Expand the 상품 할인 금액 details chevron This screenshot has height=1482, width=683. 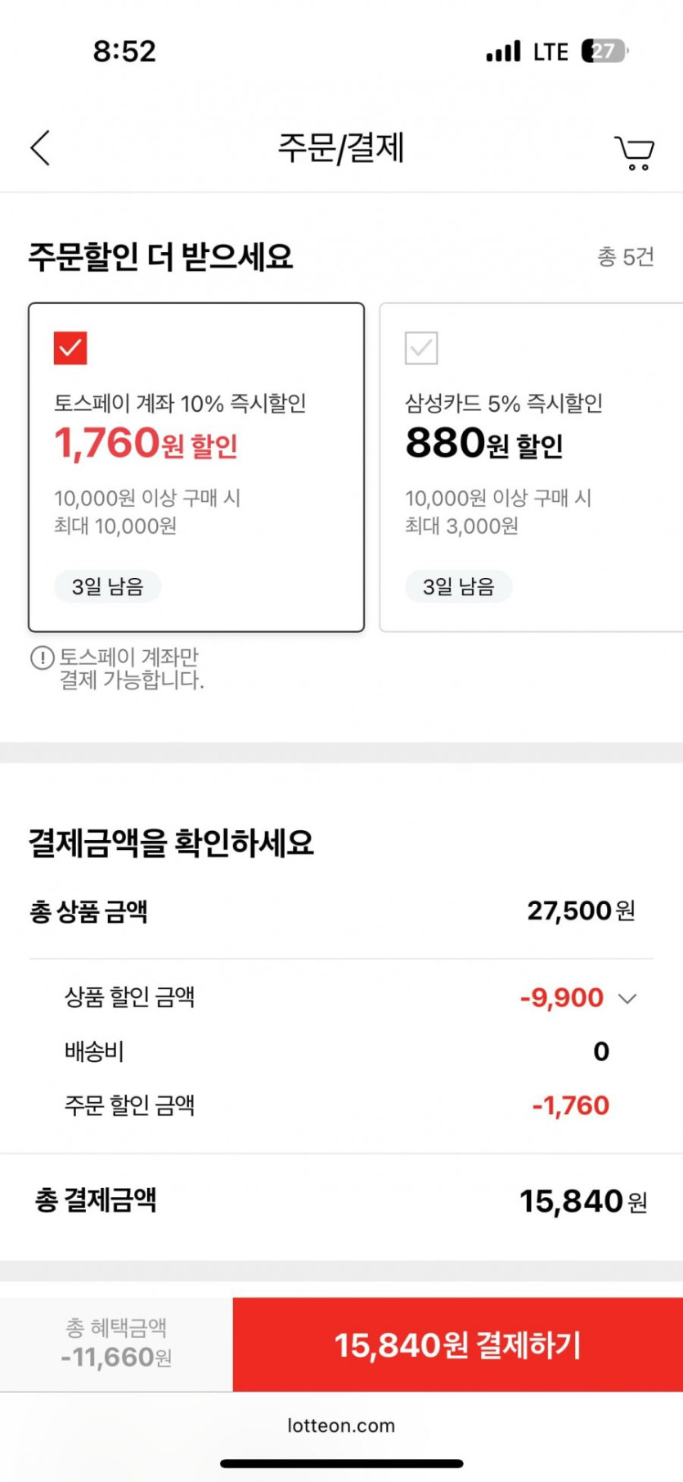(x=627, y=998)
